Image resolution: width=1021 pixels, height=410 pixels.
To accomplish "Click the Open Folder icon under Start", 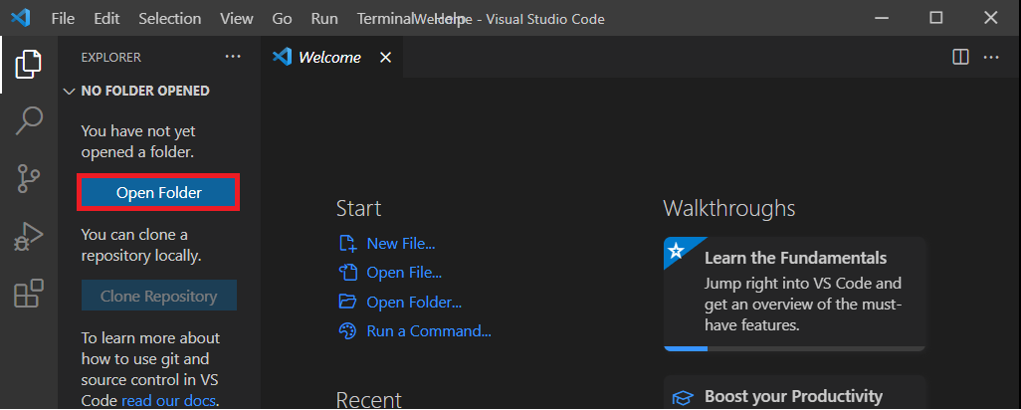I will pyautogui.click(x=347, y=302).
